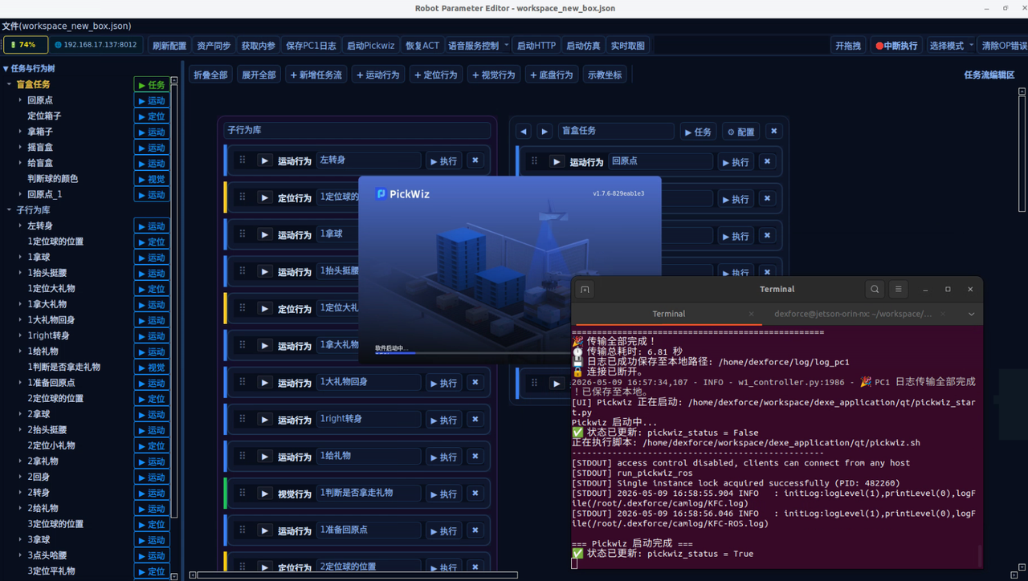1028x581 pixels.
Task: Execute the 左转身 behavior with 执行
Action: [443, 160]
